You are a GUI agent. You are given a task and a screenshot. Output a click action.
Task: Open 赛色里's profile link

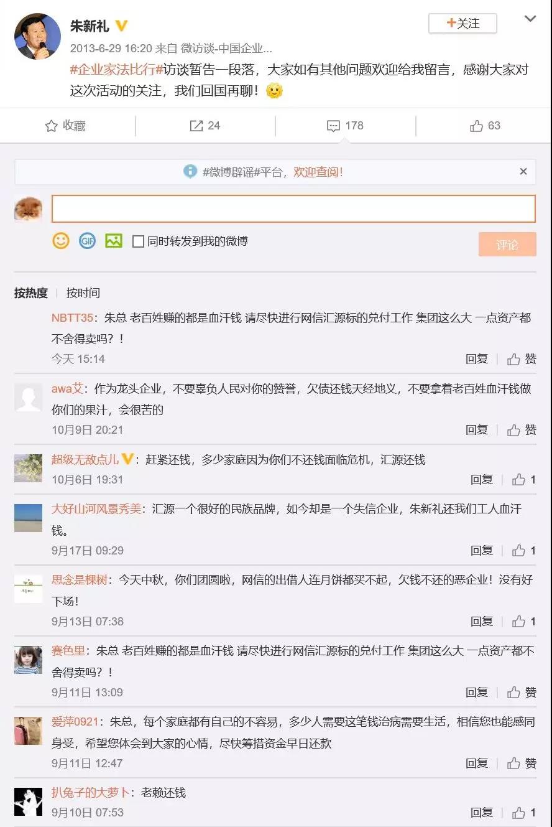(x=68, y=651)
